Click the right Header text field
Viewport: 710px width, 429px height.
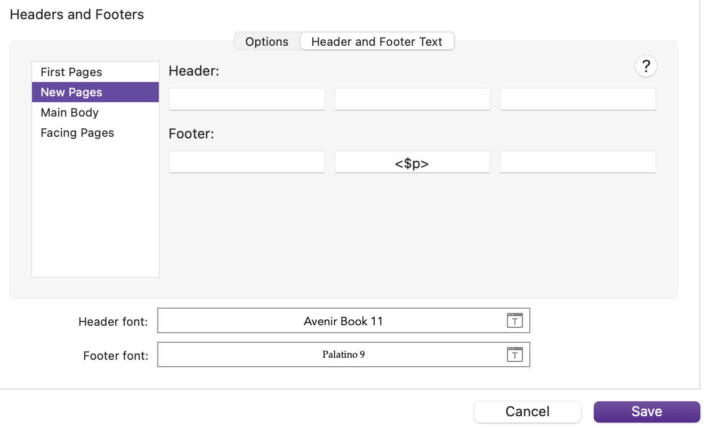[x=578, y=99]
